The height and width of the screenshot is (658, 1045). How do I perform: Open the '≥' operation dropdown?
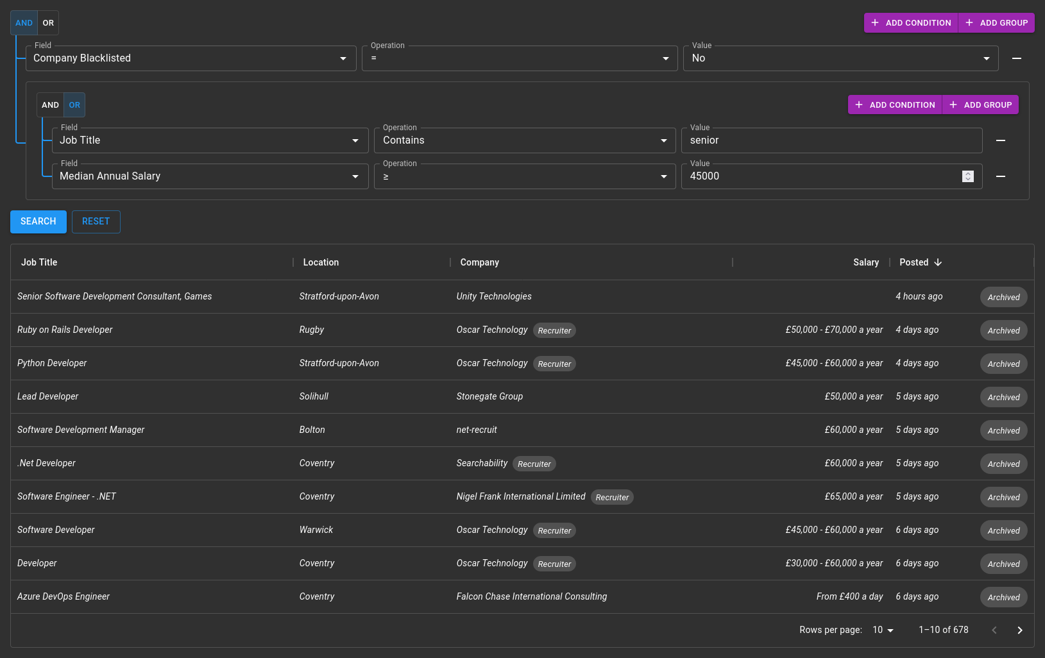tap(525, 176)
